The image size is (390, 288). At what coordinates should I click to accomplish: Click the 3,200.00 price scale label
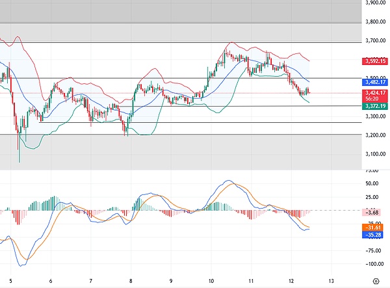pos(374,135)
